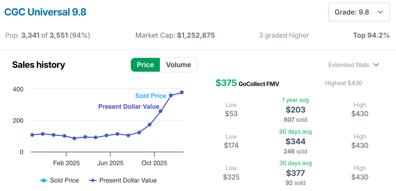Click the Feb 2025 axis label
The width and height of the screenshot is (396, 191).
coord(66,163)
